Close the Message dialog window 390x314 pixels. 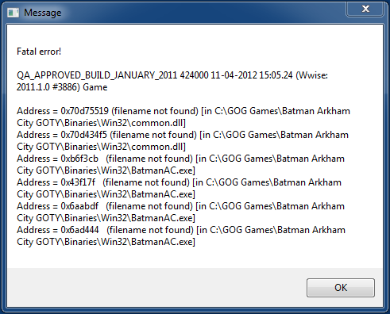pos(365,10)
